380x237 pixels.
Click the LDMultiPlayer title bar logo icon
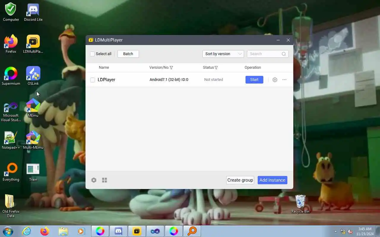coord(91,40)
